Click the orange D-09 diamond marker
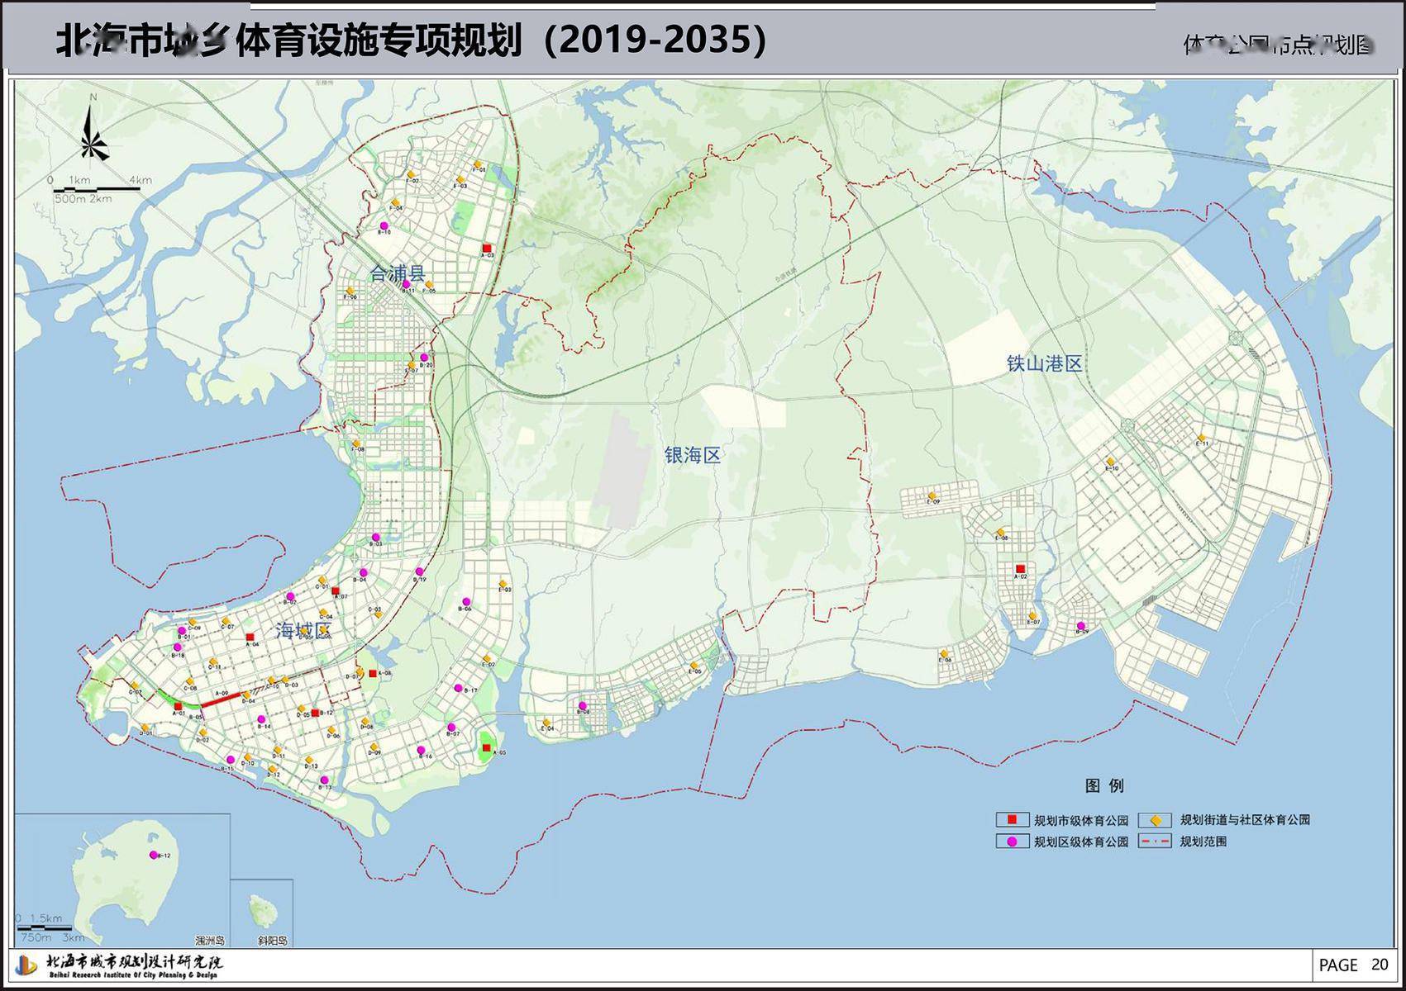 374,747
